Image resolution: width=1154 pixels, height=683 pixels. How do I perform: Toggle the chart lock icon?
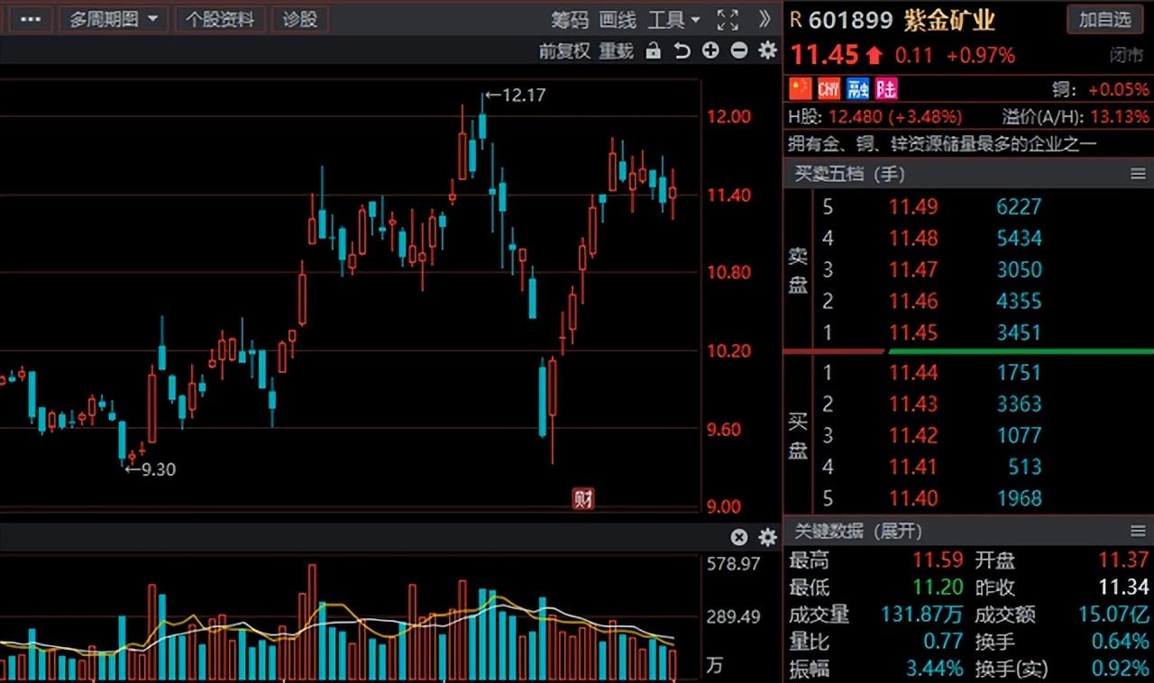click(x=654, y=51)
